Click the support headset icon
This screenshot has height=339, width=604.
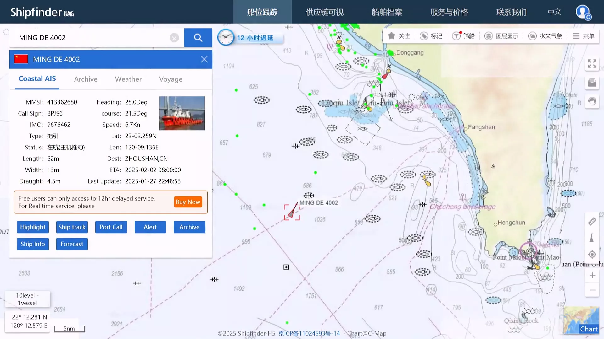tap(592, 101)
